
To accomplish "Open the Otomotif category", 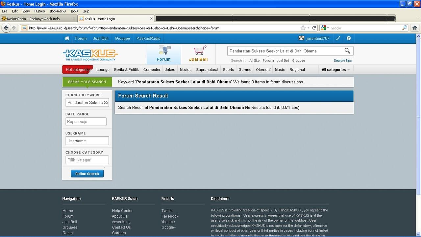I will (263, 69).
